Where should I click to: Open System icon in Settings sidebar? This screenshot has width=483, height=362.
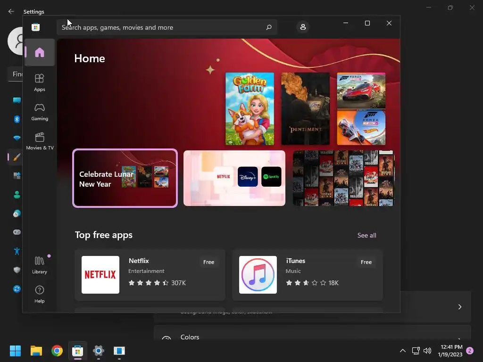coord(17,100)
